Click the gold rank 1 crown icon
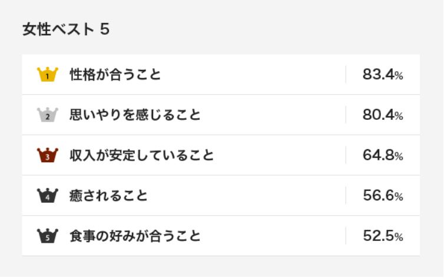The width and height of the screenshot is (444, 278). (48, 75)
